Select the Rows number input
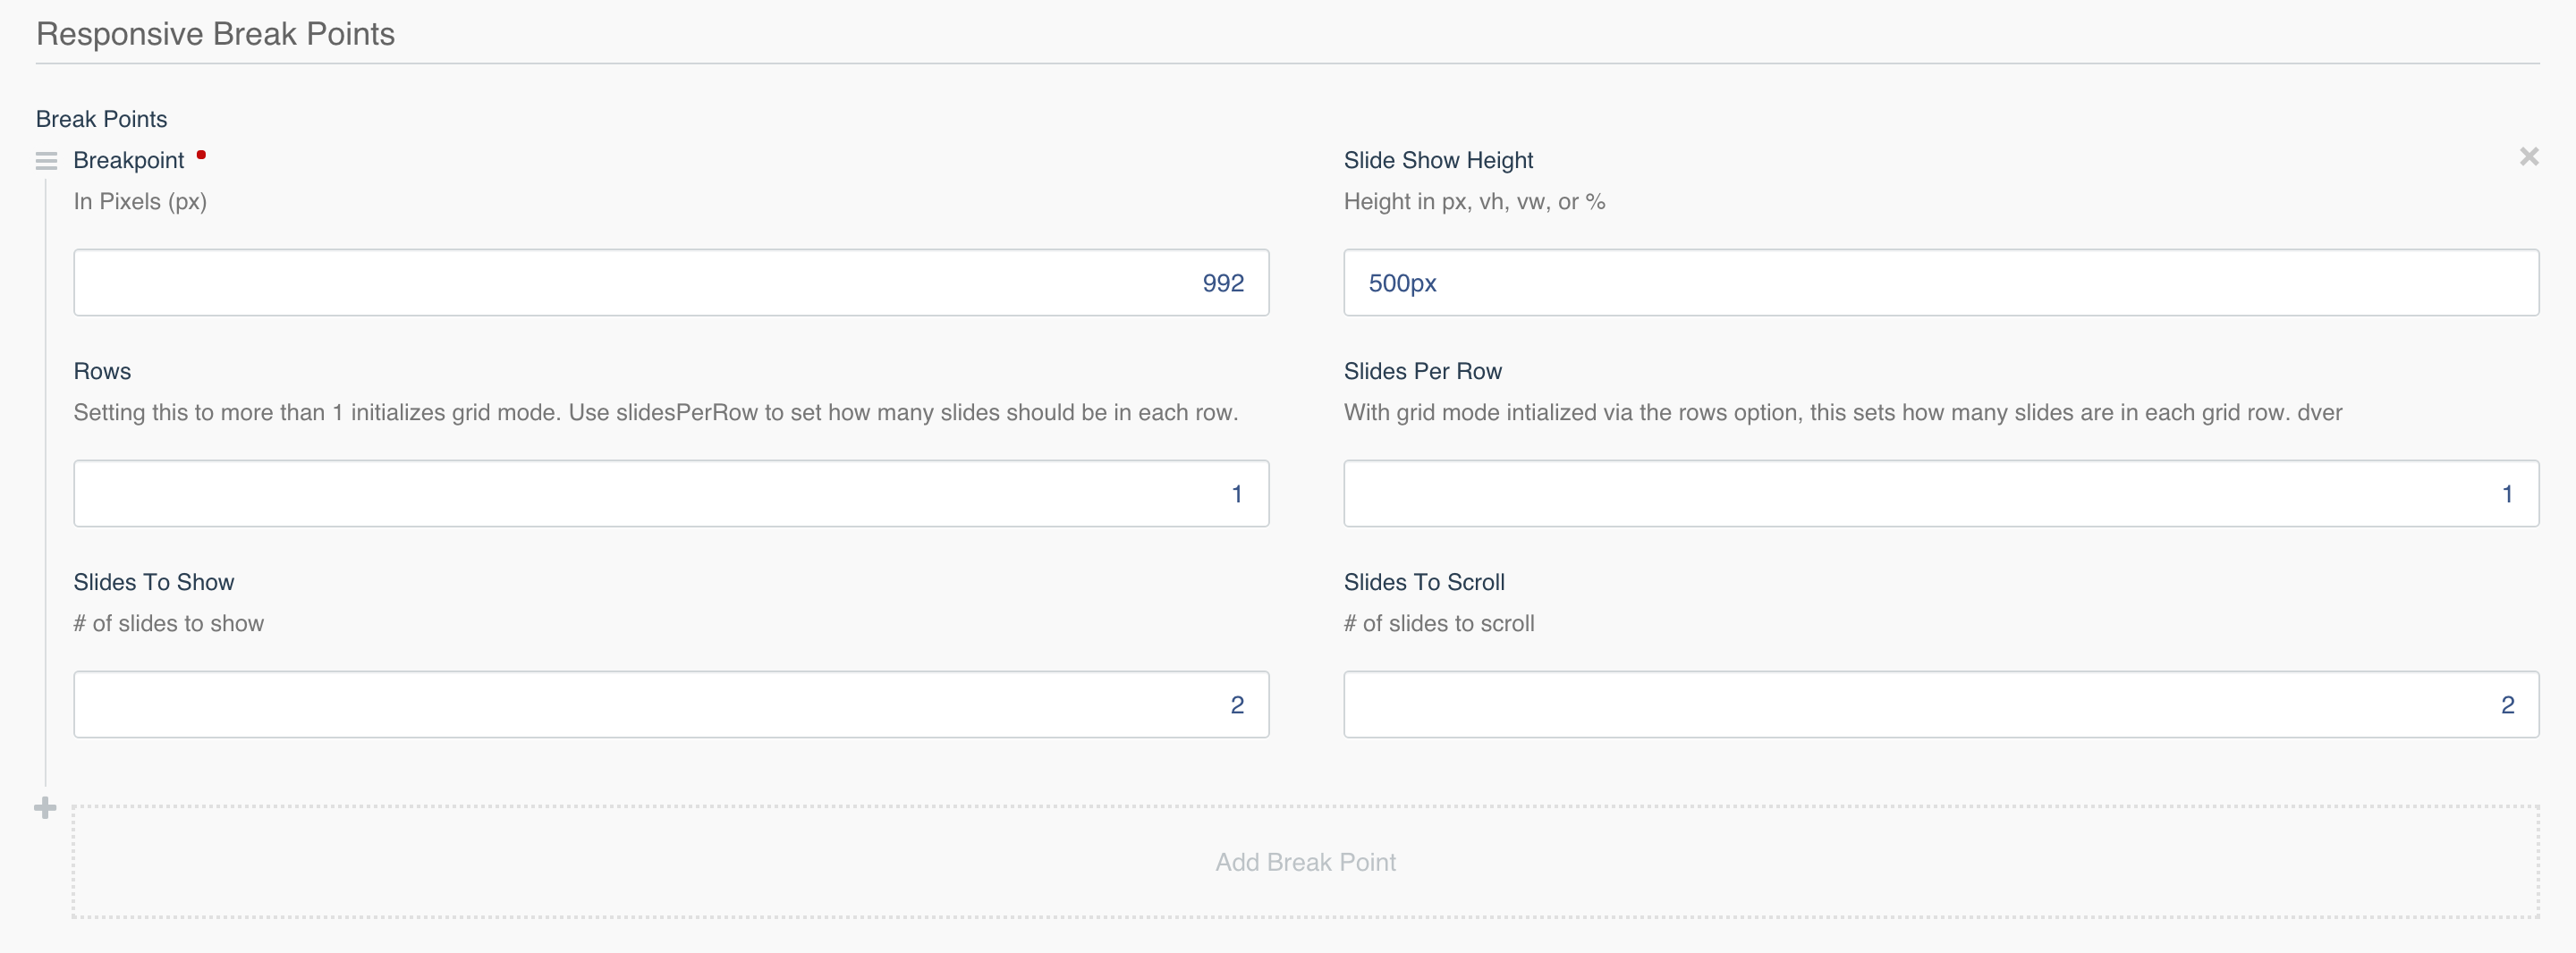This screenshot has width=2576, height=953. pos(671,494)
